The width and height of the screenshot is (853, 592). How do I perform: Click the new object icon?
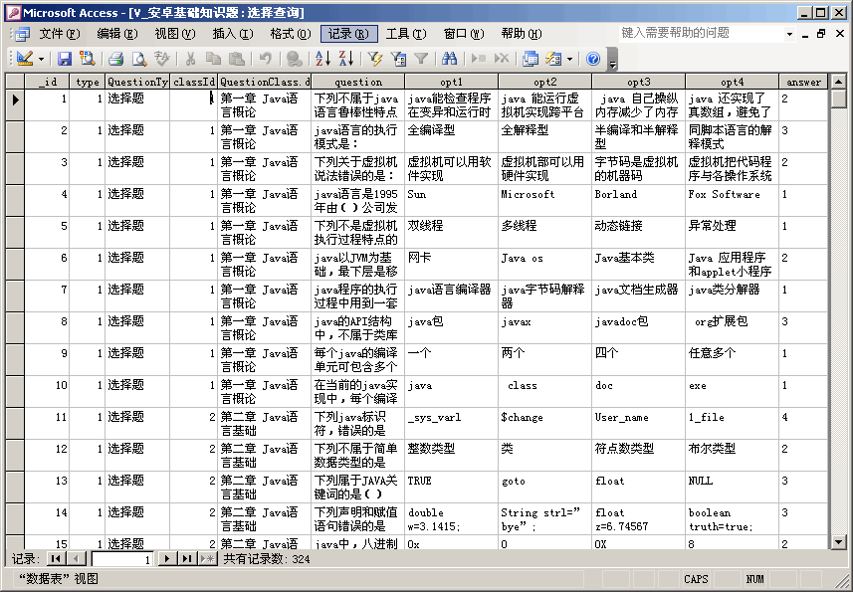pos(553,58)
